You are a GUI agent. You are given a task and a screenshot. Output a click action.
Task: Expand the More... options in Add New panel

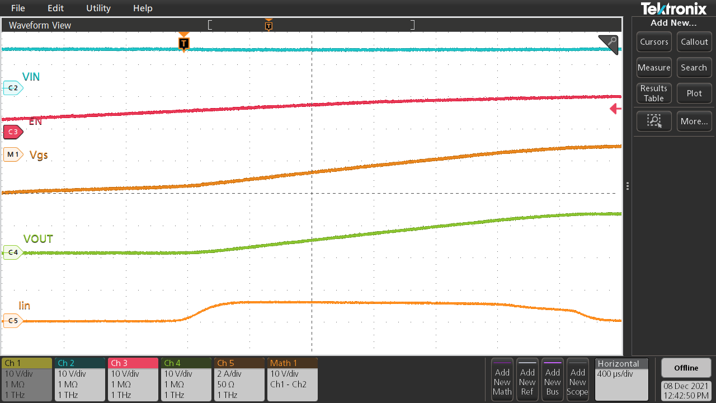point(694,121)
